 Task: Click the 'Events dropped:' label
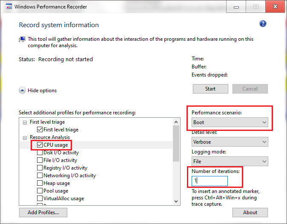pyautogui.click(x=210, y=75)
